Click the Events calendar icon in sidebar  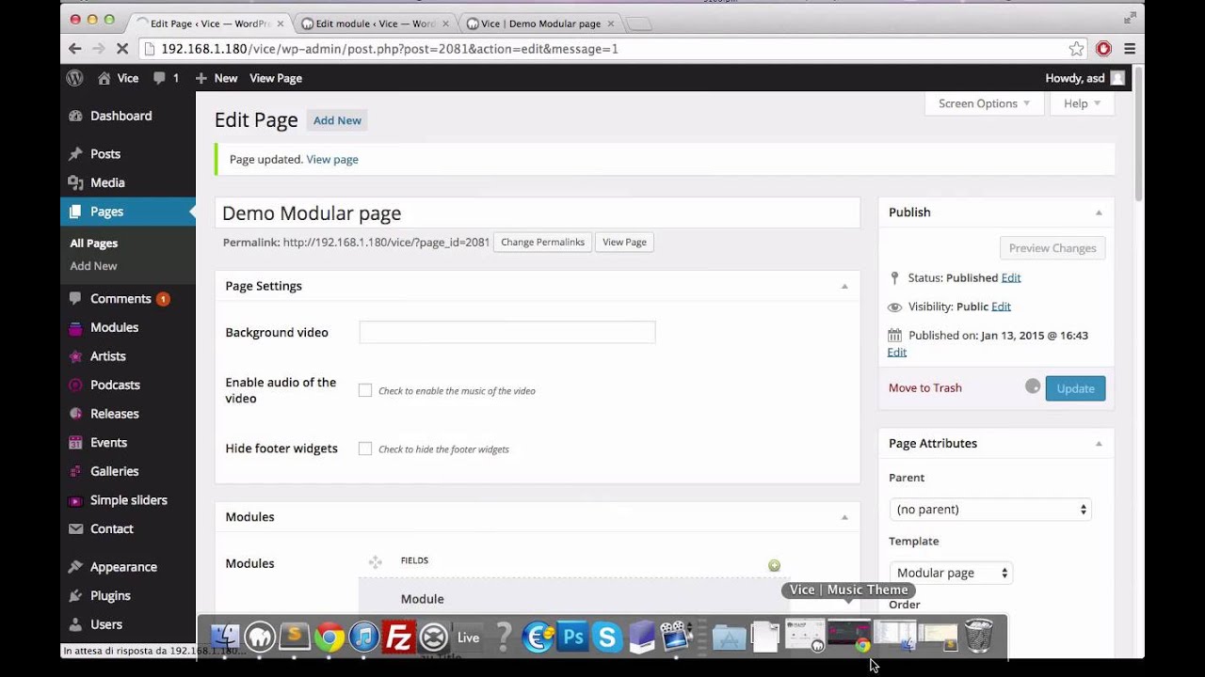[x=75, y=442]
